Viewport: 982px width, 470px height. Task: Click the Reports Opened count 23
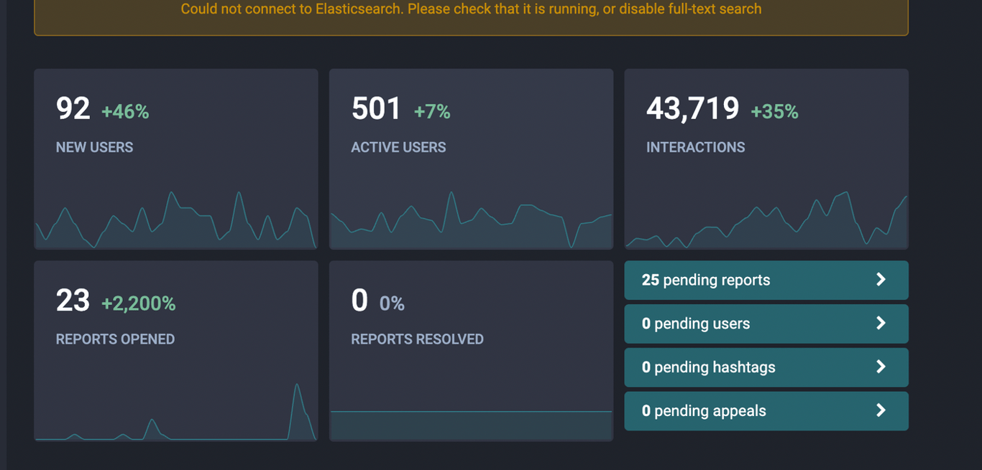click(73, 301)
